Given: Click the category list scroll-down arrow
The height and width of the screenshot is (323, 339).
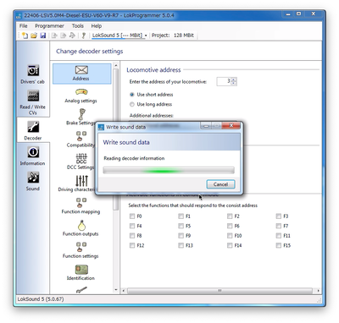Looking at the screenshot, I should (x=116, y=290).
